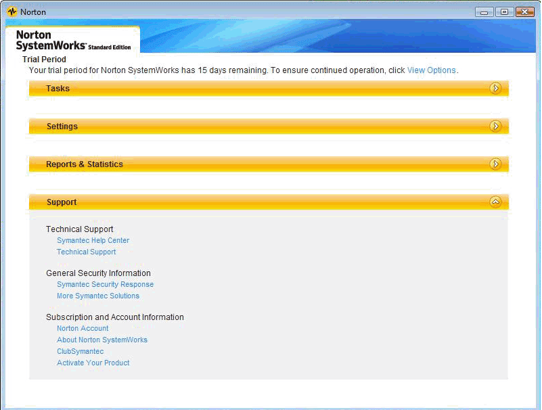The height and width of the screenshot is (410, 542).
Task: Click the Support header bar label
Action: click(x=62, y=202)
